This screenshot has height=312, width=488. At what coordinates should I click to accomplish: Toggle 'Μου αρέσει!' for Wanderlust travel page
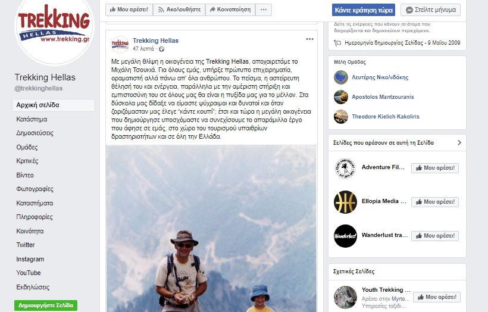tap(435, 236)
